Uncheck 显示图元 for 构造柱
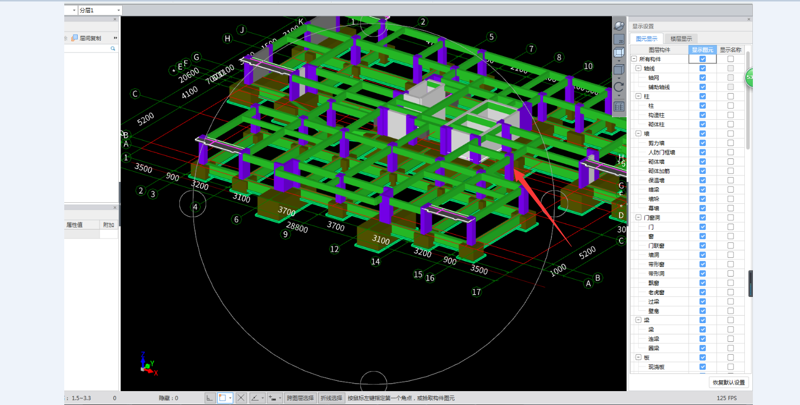800x405 pixels. pos(703,115)
